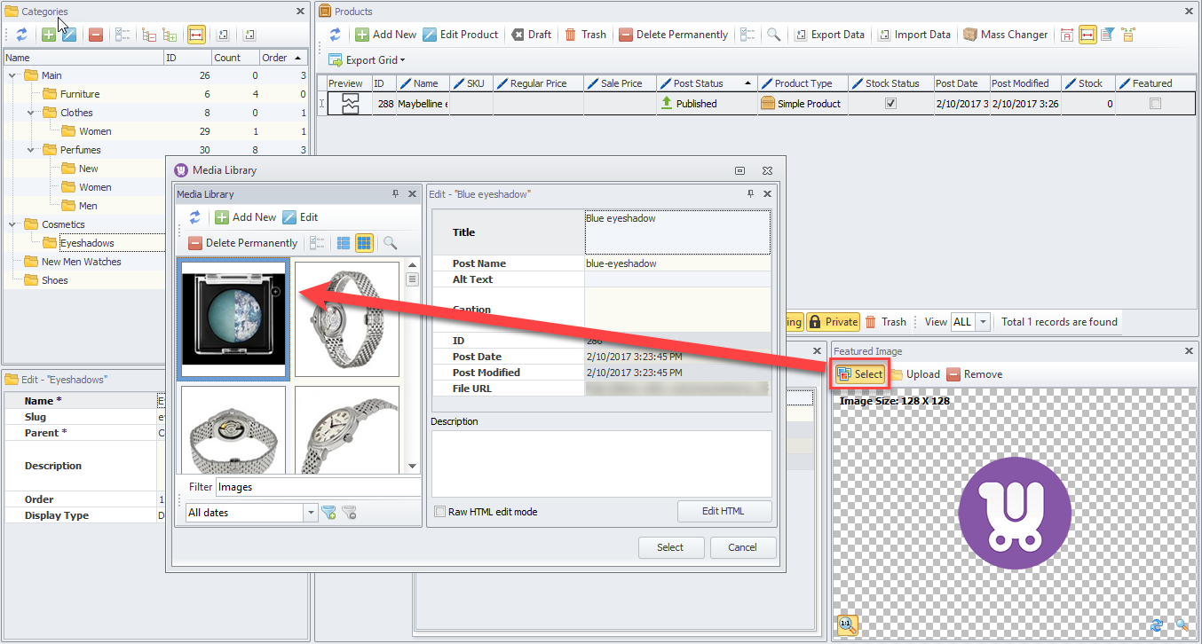This screenshot has height=644, width=1202.
Task: Select New Men Watches category
Action: pos(82,262)
